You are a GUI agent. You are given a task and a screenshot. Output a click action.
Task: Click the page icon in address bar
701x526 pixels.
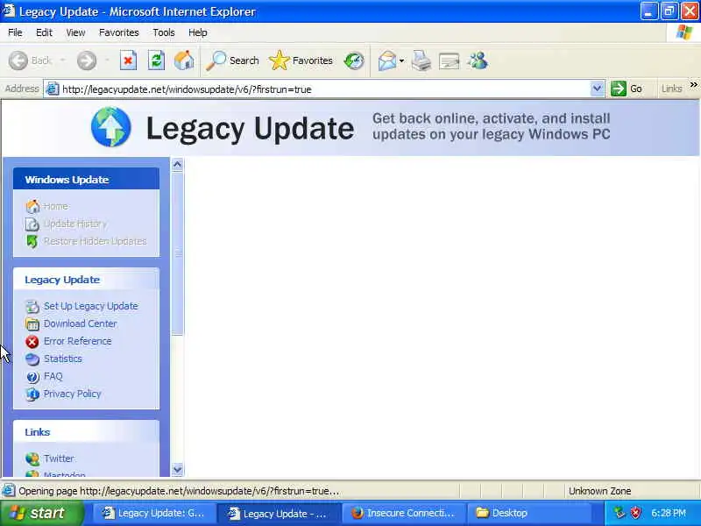(53, 89)
